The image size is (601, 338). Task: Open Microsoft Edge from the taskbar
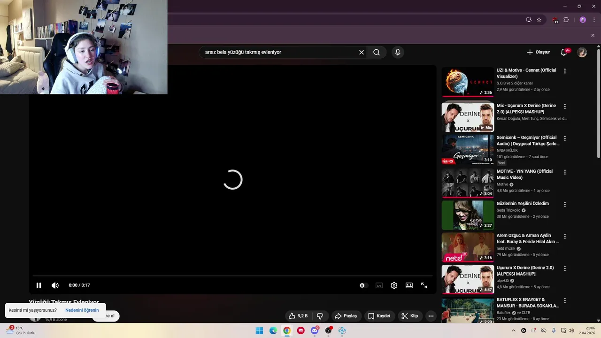tap(273, 330)
